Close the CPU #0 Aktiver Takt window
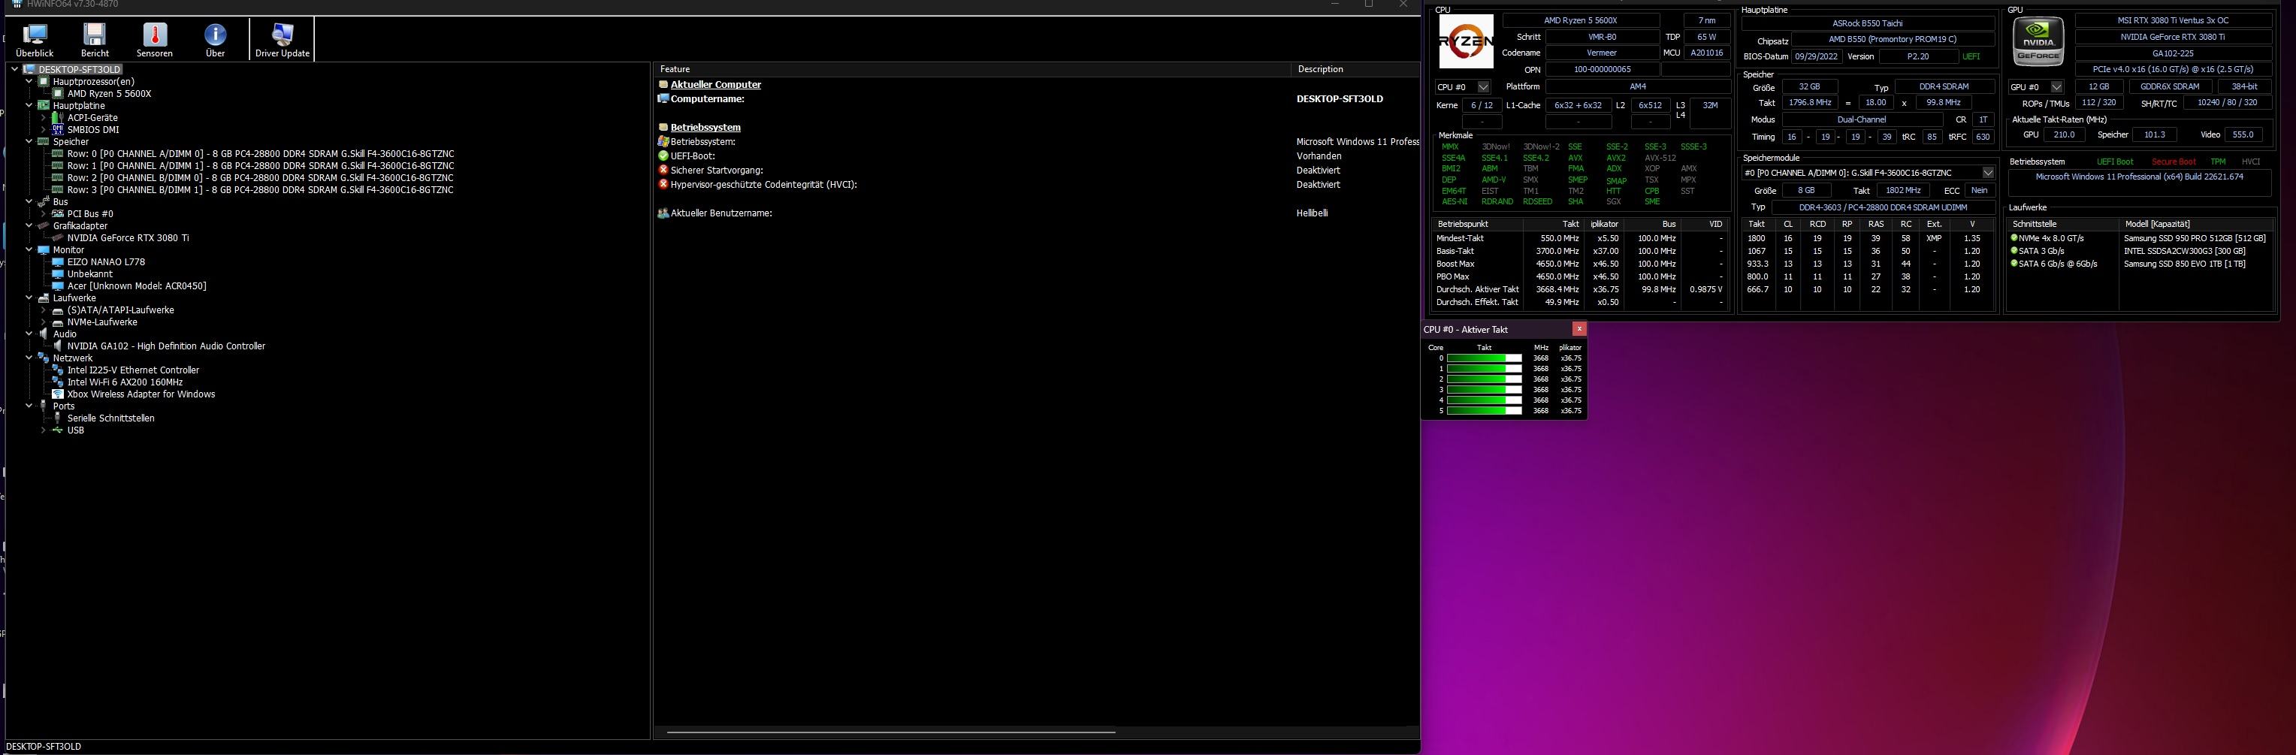2296x755 pixels. coord(1578,329)
